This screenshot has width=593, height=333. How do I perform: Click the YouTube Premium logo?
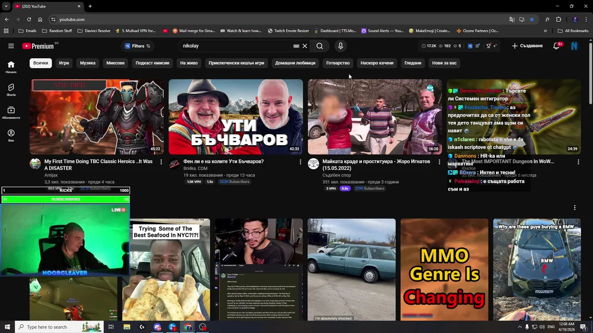[38, 46]
